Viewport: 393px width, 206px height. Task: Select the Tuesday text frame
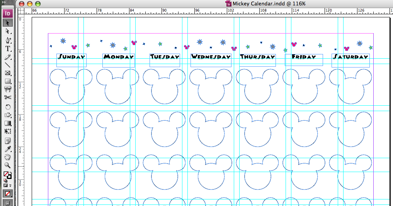coord(165,60)
